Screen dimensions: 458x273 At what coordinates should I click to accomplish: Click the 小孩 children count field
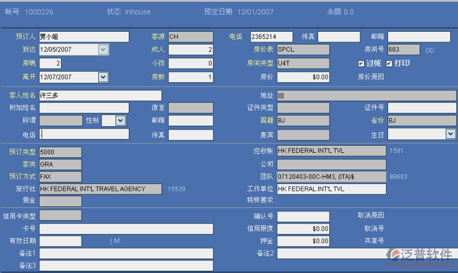(x=191, y=63)
